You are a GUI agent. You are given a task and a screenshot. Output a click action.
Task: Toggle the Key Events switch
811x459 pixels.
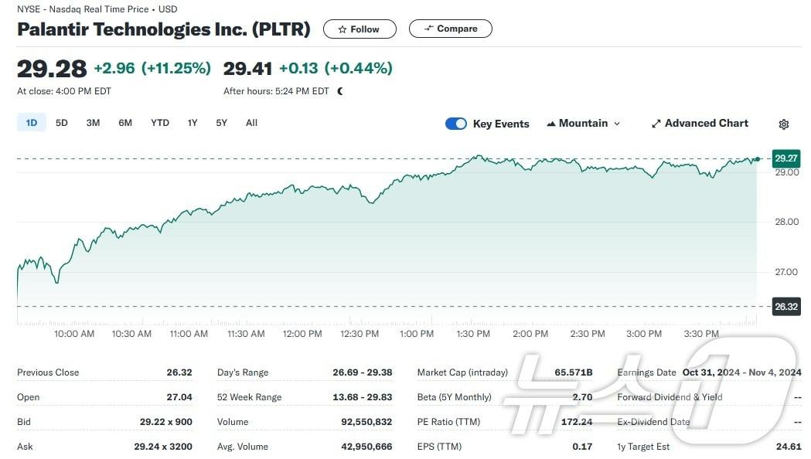pos(456,124)
